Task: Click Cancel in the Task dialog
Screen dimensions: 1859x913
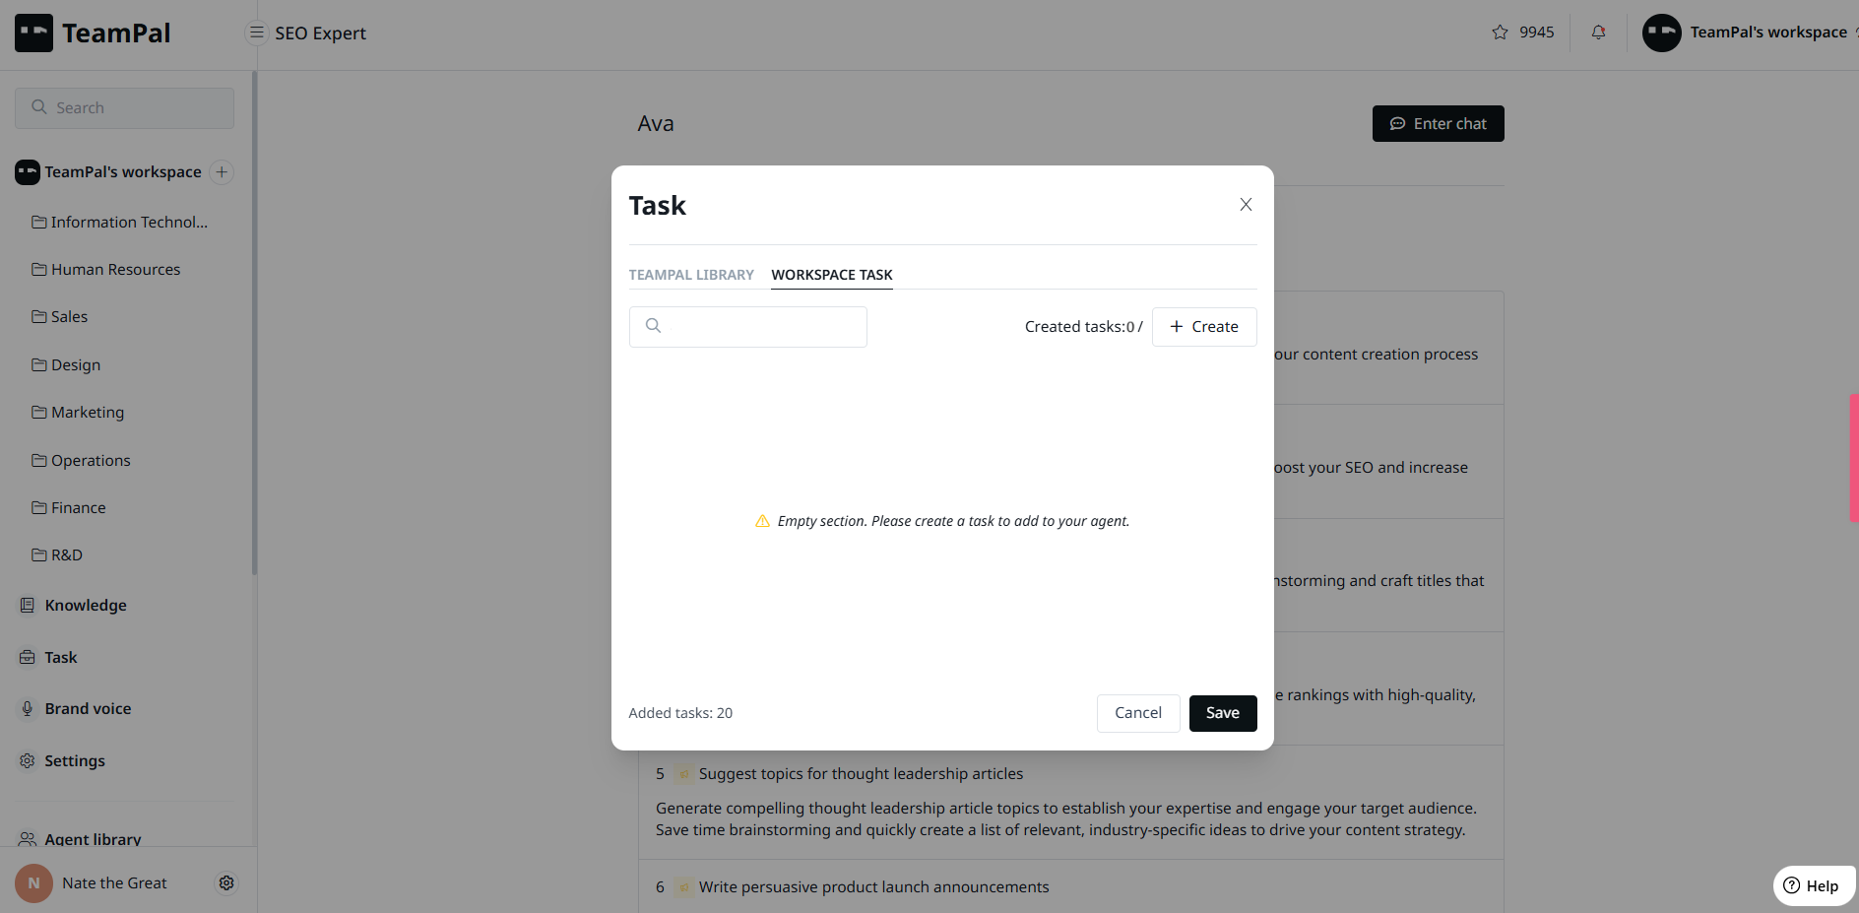Action: pos(1138,713)
